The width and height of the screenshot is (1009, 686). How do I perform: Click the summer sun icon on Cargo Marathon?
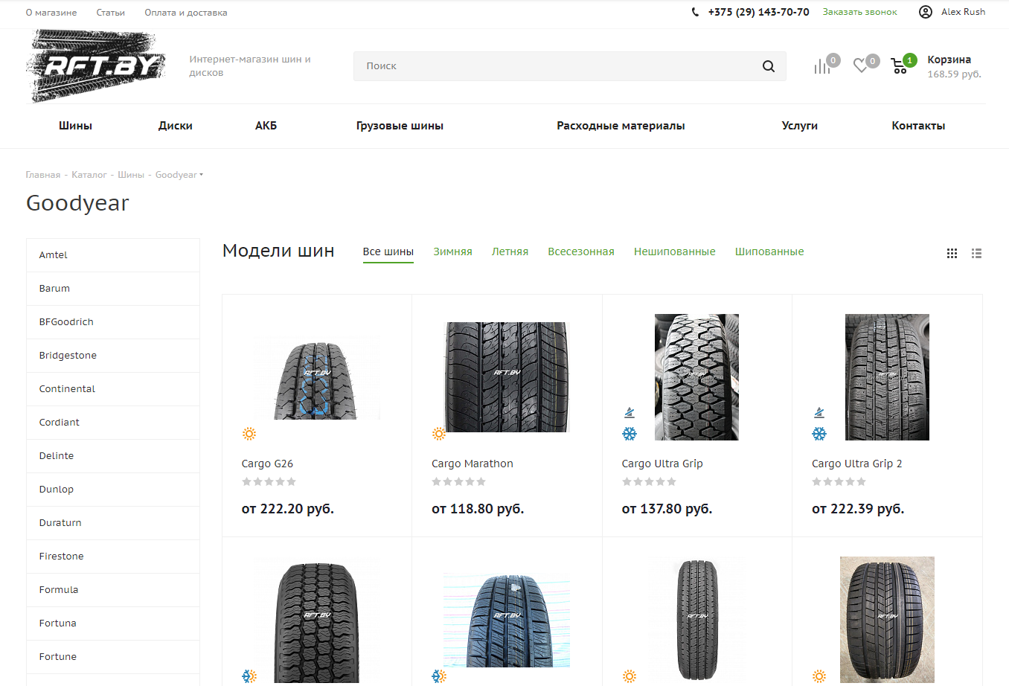coord(439,434)
